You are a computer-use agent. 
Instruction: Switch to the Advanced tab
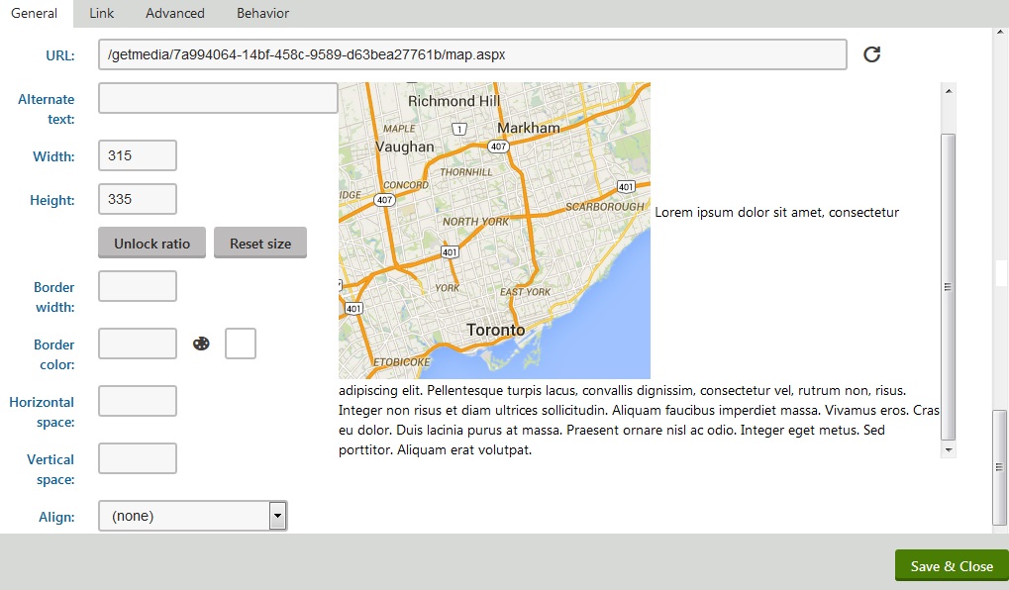tap(174, 13)
